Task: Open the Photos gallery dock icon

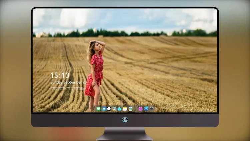Action: [130, 109]
